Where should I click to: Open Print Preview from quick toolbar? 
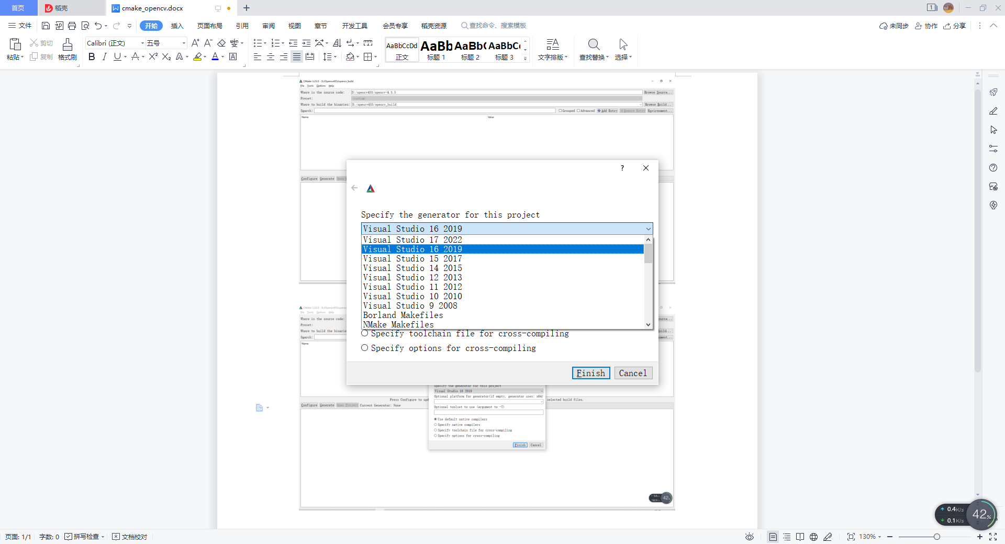click(x=85, y=26)
